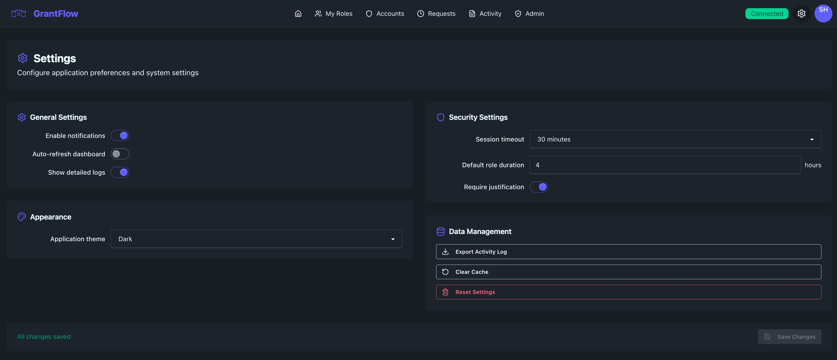This screenshot has height=360, width=837.
Task: Click the settings gear in top bar
Action: [x=802, y=13]
